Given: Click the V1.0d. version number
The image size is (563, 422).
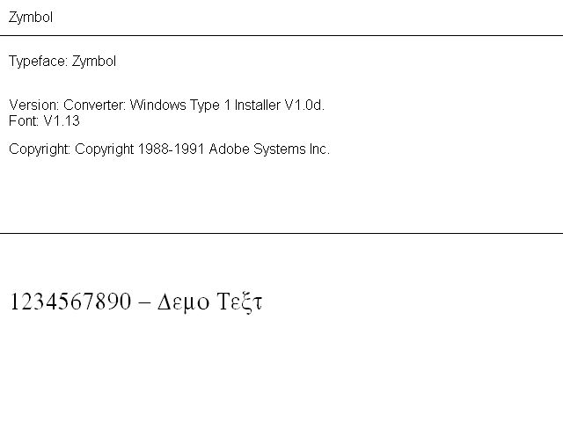Looking at the screenshot, I should 304,105.
